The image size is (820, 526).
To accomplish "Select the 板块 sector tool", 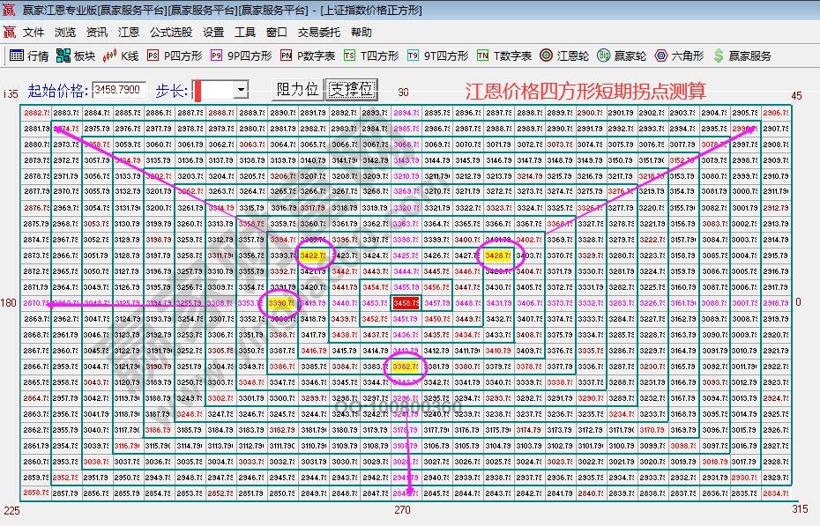I will point(77,55).
